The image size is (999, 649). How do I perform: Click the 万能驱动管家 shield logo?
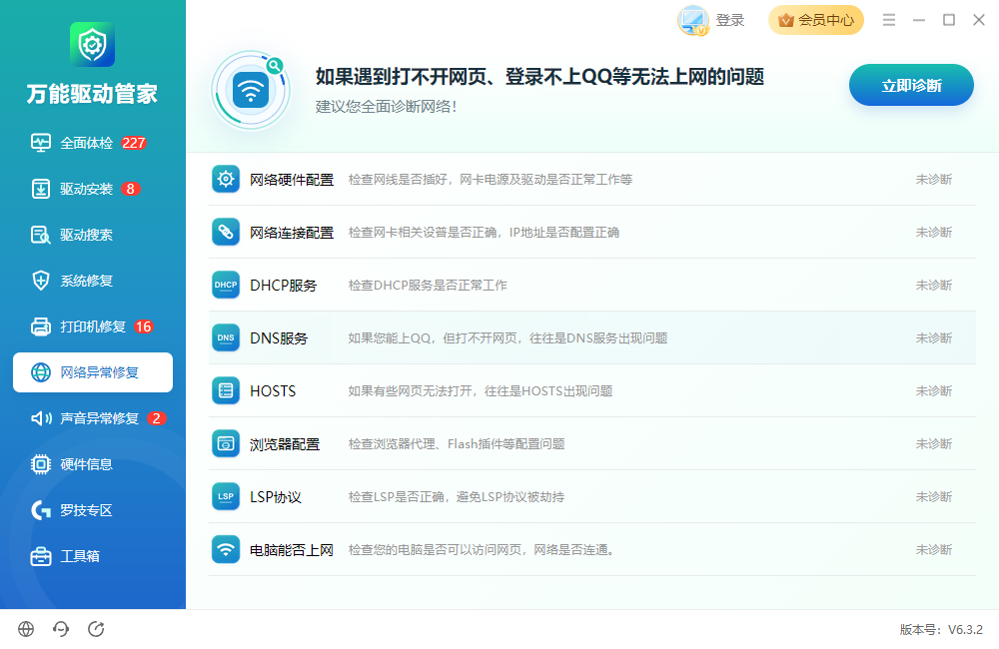pos(92,45)
